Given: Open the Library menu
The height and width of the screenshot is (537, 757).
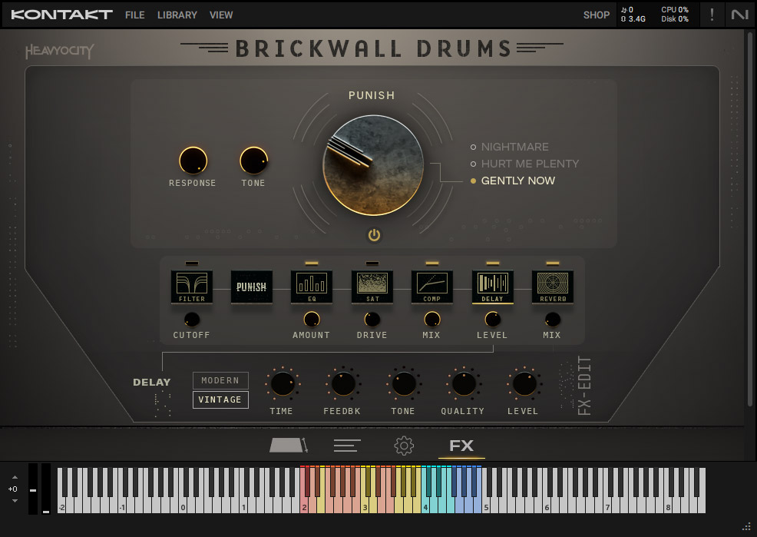Looking at the screenshot, I should click(177, 15).
